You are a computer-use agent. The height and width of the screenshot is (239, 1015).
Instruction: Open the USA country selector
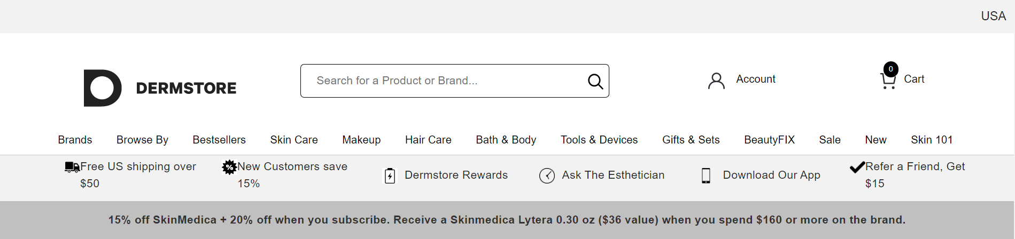(993, 16)
